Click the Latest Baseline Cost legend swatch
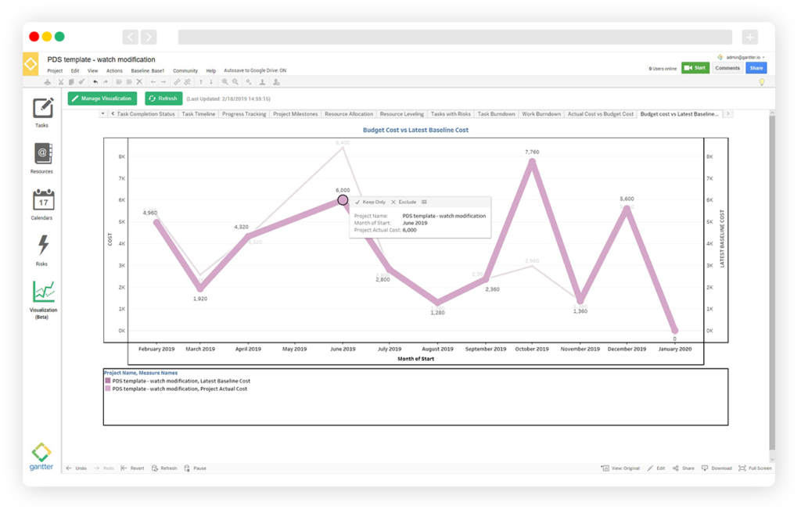801x513 pixels. pyautogui.click(x=108, y=381)
